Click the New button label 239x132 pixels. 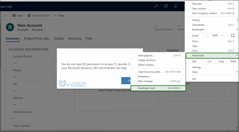(x=62, y=16)
